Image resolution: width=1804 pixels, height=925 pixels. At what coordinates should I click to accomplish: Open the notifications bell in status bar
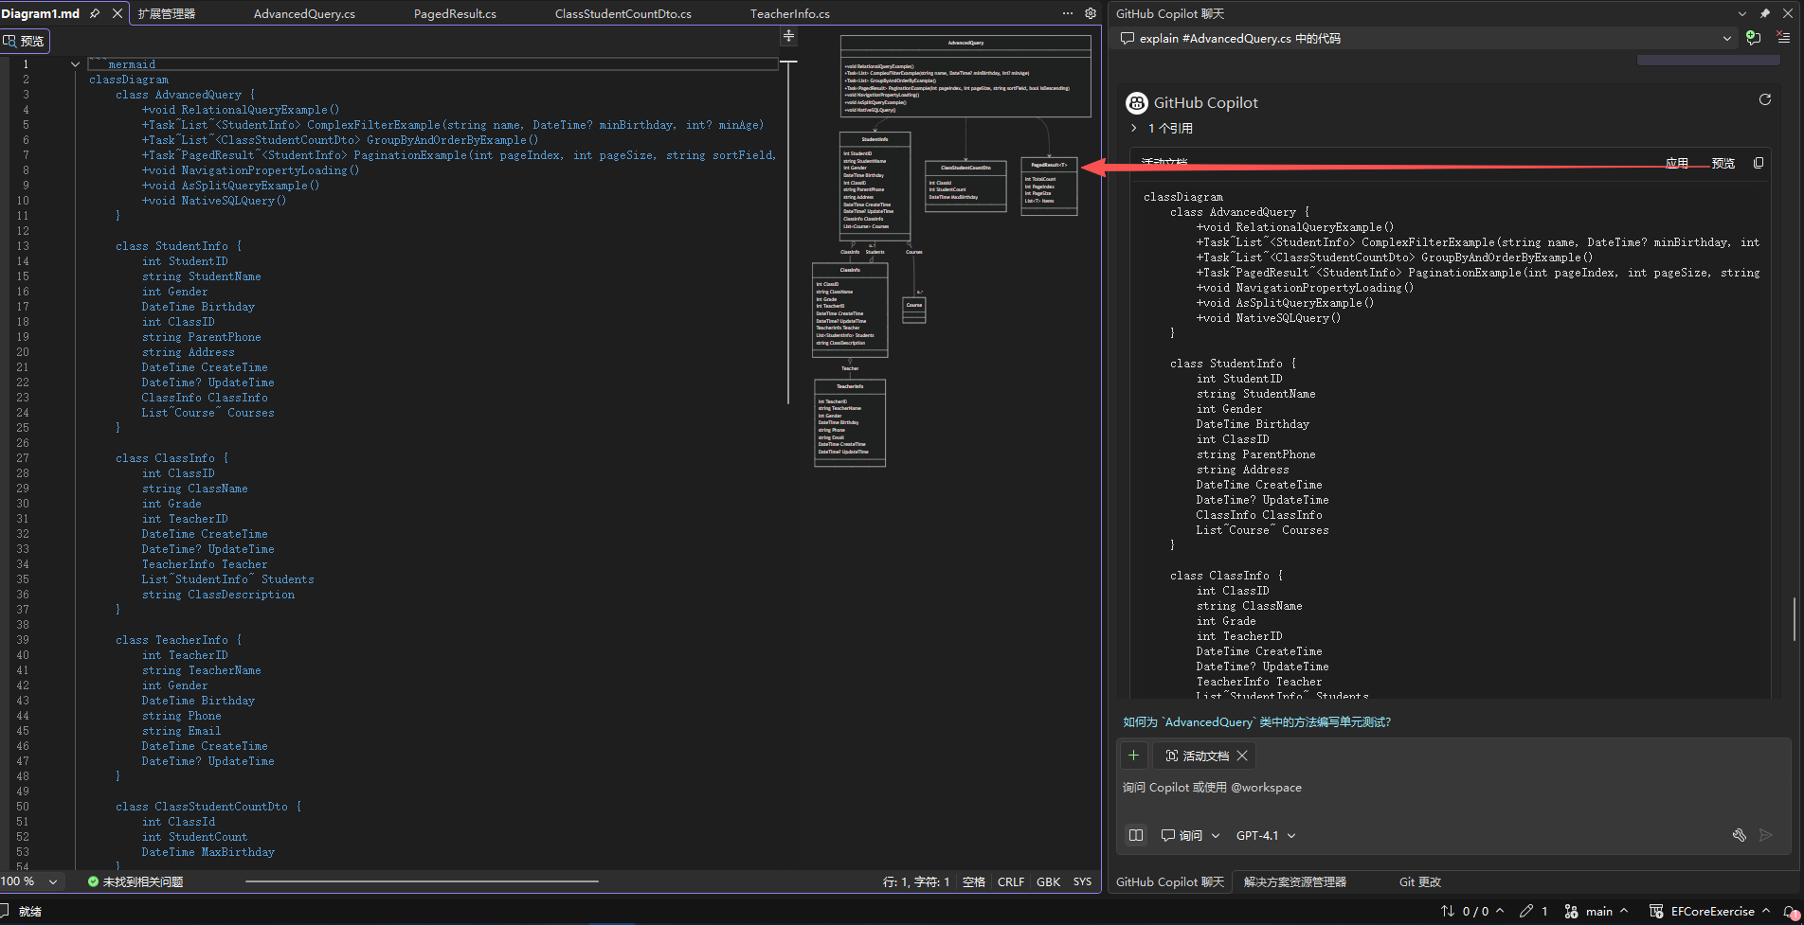tap(1790, 912)
